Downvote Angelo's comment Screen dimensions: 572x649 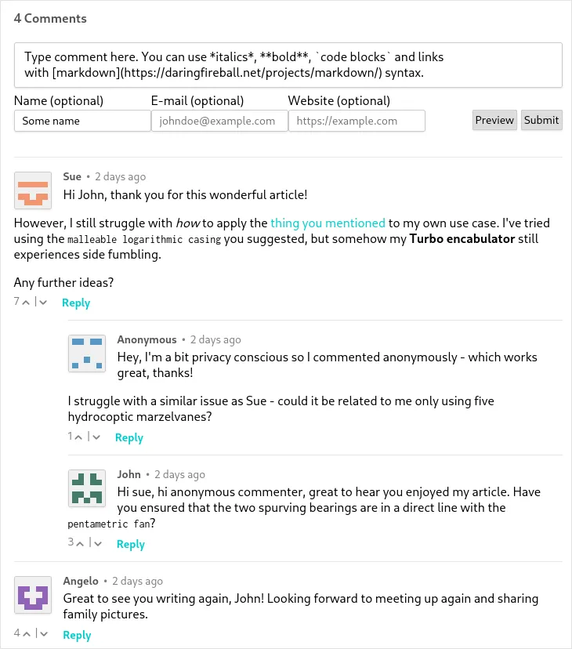coord(44,633)
